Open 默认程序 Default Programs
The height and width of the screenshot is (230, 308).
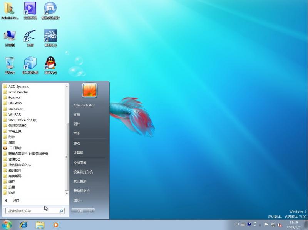pyautogui.click(x=80, y=181)
